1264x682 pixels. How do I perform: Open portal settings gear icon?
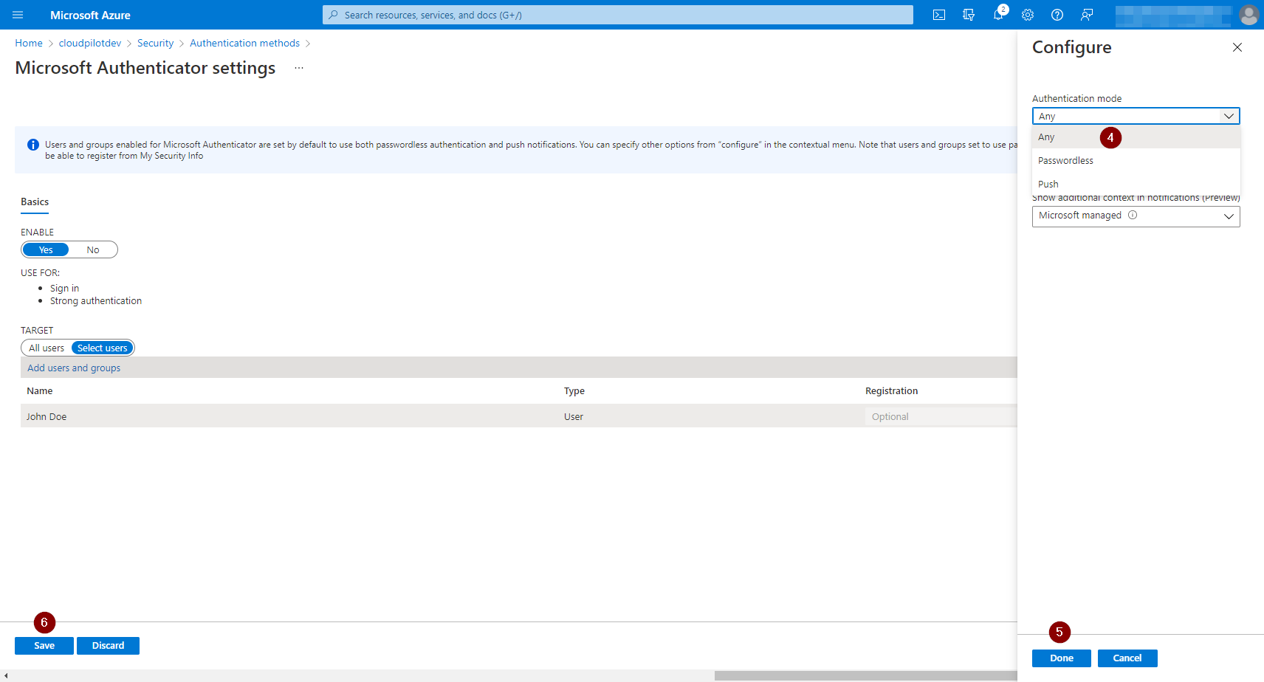[x=1028, y=15]
